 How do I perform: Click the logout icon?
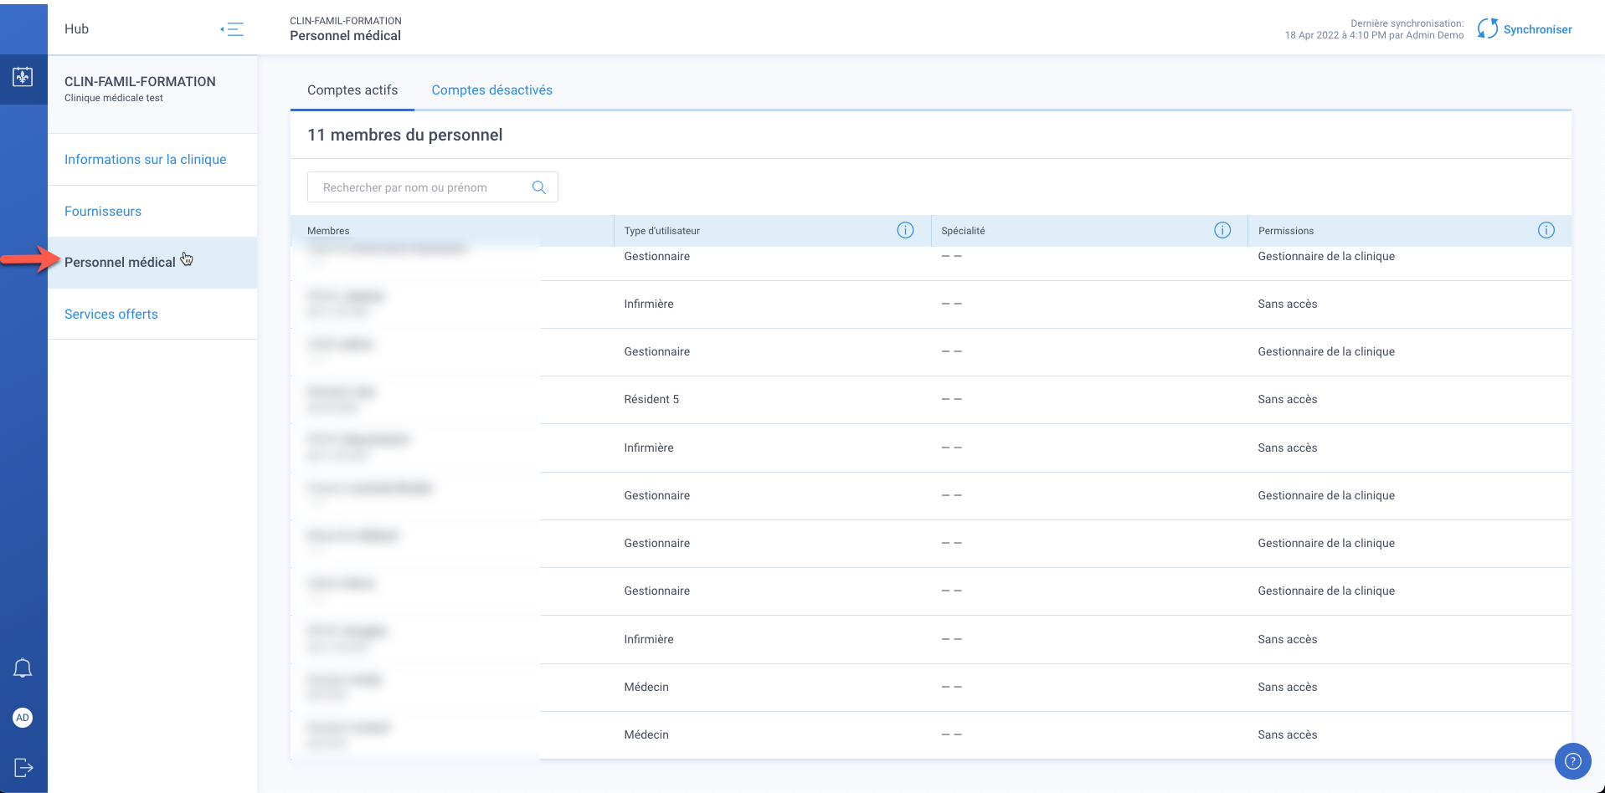coord(23,767)
